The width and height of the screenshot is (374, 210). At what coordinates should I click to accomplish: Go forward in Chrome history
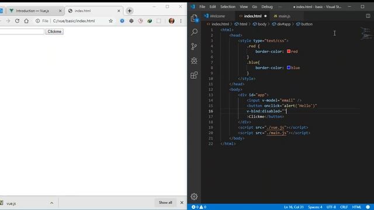8,21
